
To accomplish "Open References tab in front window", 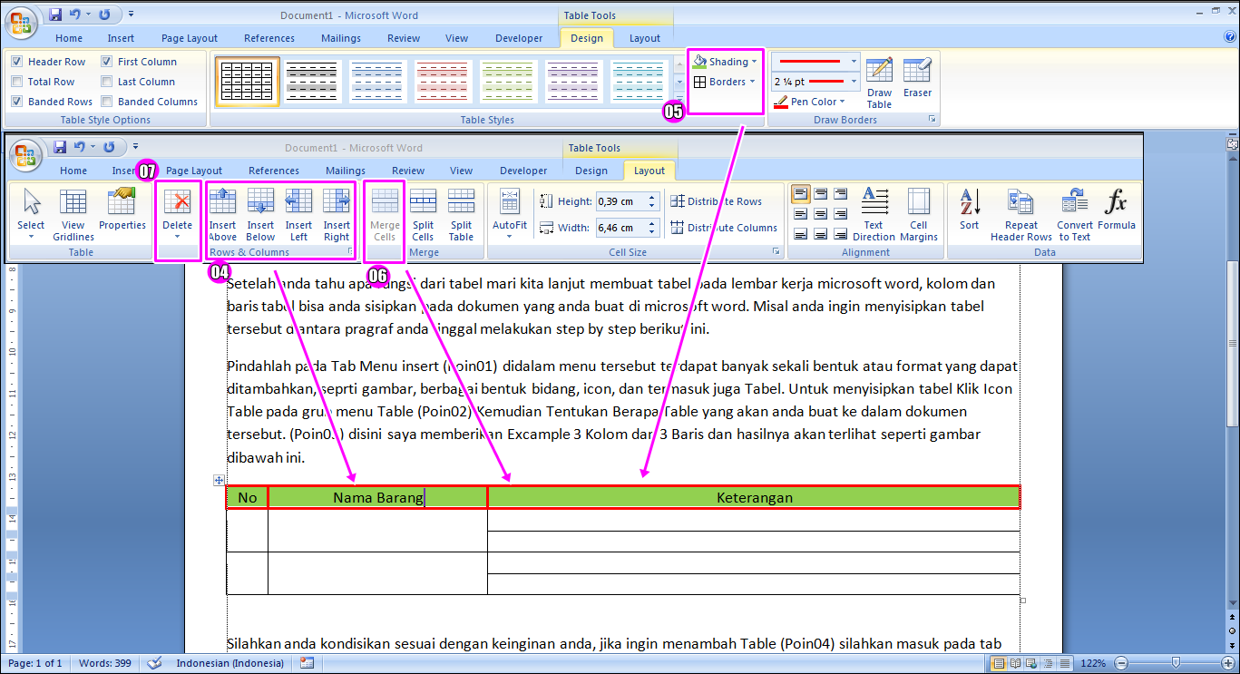I will point(274,171).
